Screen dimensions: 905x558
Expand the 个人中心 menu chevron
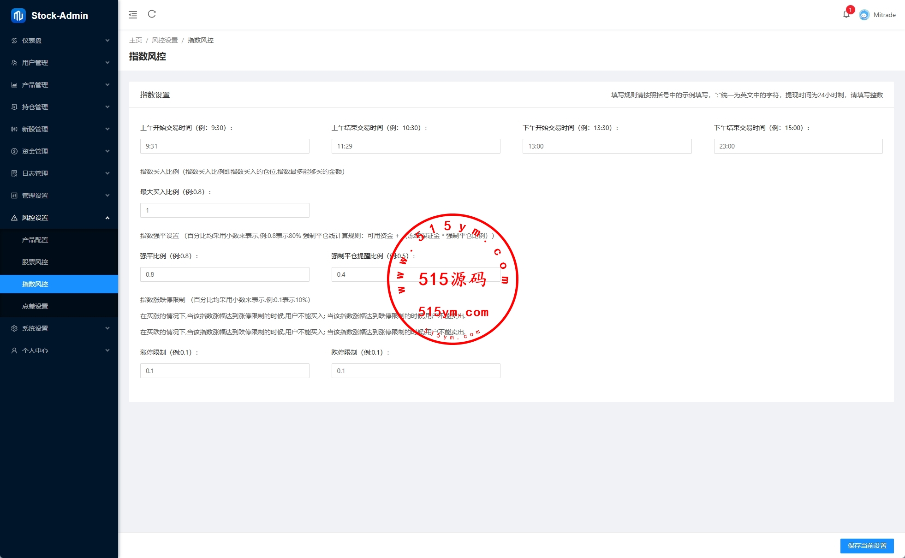tap(107, 350)
